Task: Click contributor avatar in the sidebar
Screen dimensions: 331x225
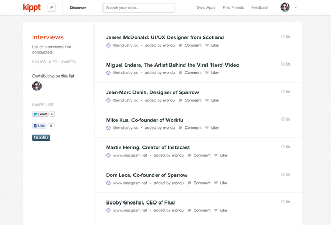Action: tap(37, 86)
